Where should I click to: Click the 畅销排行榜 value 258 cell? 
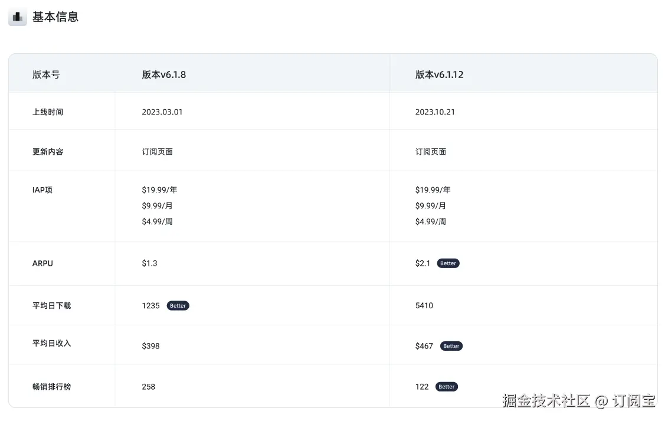click(x=148, y=387)
